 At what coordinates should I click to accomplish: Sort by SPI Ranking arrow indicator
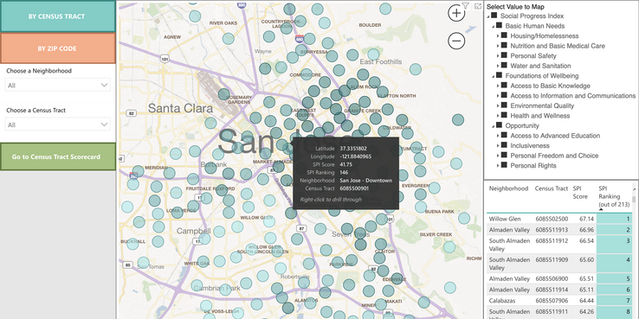pyautogui.click(x=601, y=209)
